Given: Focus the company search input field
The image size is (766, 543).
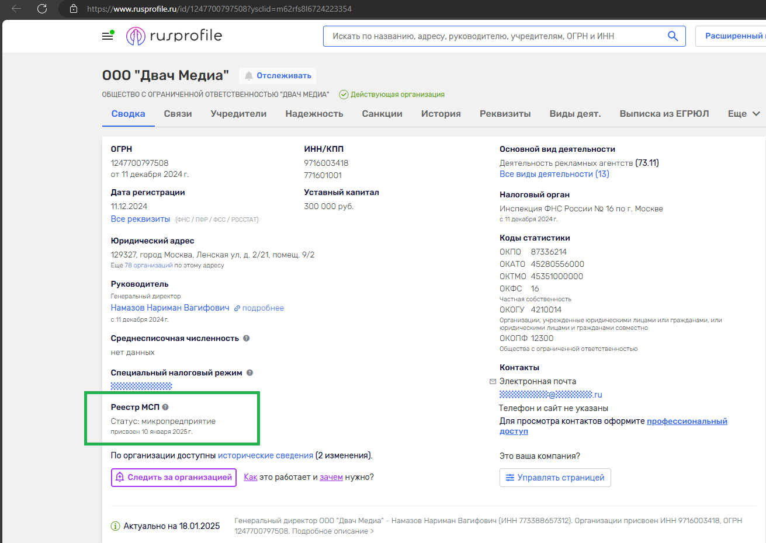Looking at the screenshot, I should click(497, 36).
